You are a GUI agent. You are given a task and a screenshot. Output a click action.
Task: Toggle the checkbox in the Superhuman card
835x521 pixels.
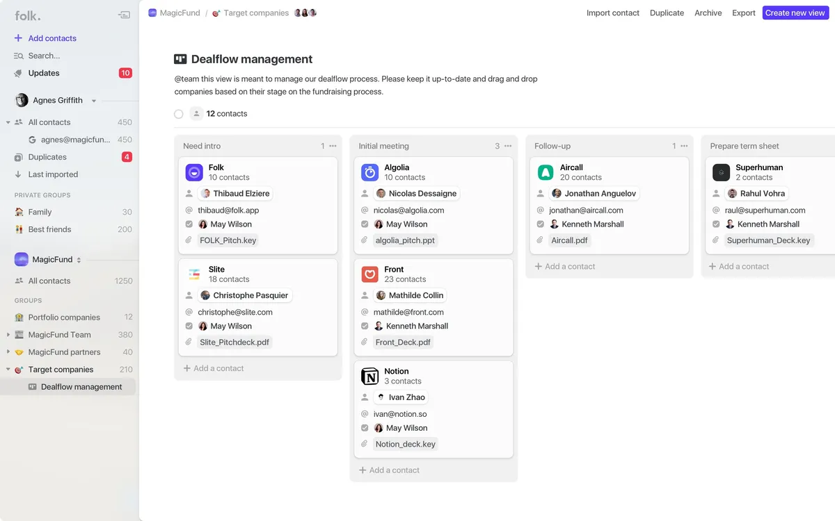(x=716, y=224)
